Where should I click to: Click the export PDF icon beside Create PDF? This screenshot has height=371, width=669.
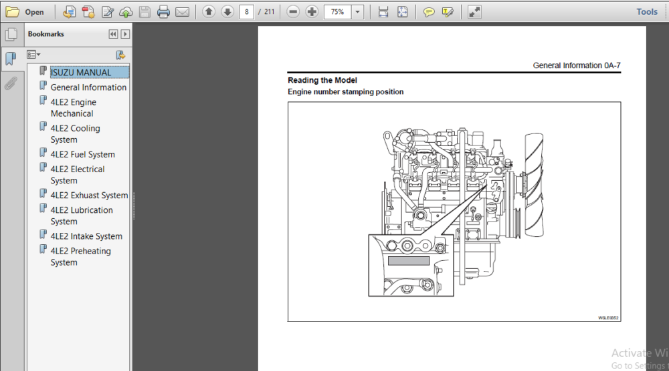[x=88, y=12]
